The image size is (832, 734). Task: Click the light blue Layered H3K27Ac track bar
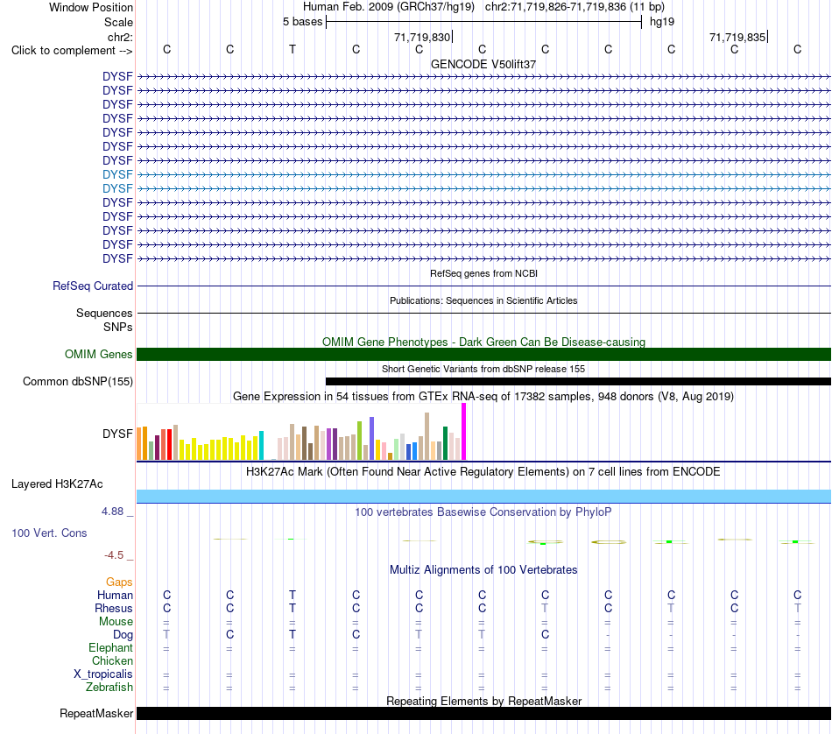(x=484, y=497)
